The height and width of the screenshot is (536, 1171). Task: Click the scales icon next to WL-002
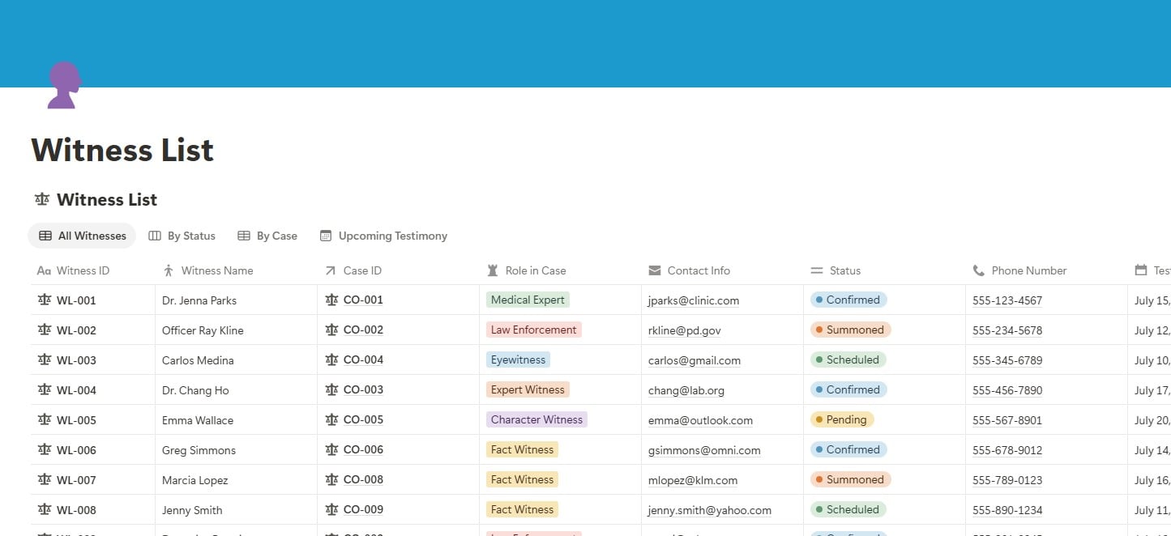click(45, 330)
